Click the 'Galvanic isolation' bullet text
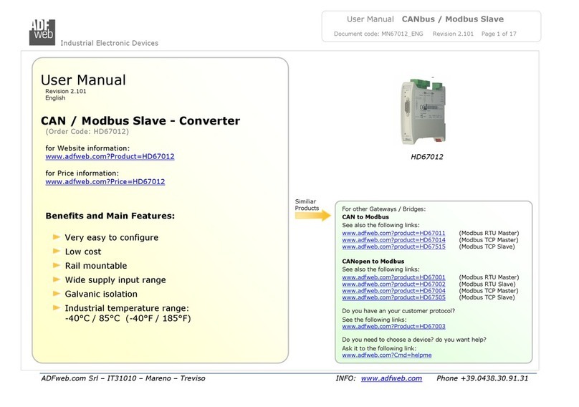579x407 pixels. pyautogui.click(x=101, y=294)
